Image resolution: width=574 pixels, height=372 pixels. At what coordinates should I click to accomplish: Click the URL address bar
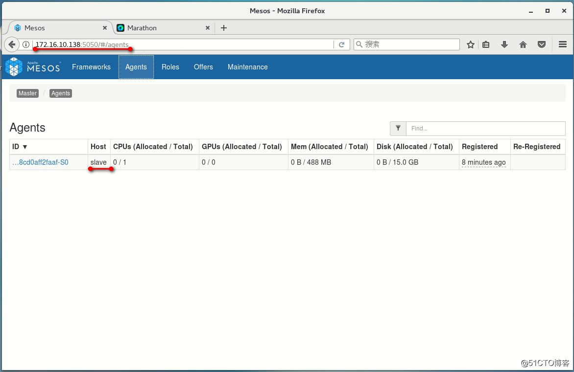183,44
